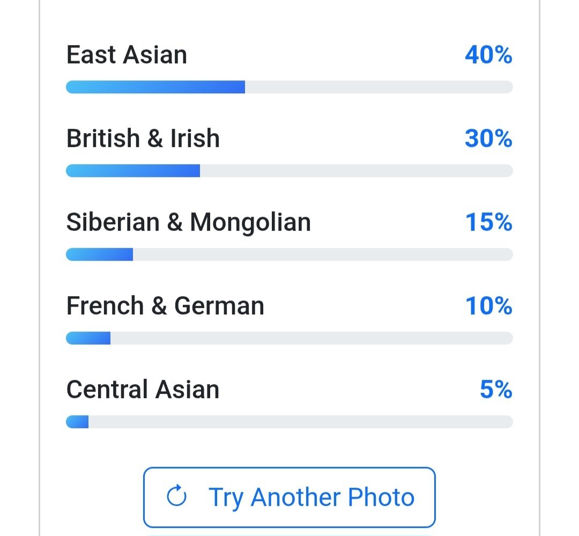Click the refresh icon beside Try Another Photo

[x=176, y=497]
